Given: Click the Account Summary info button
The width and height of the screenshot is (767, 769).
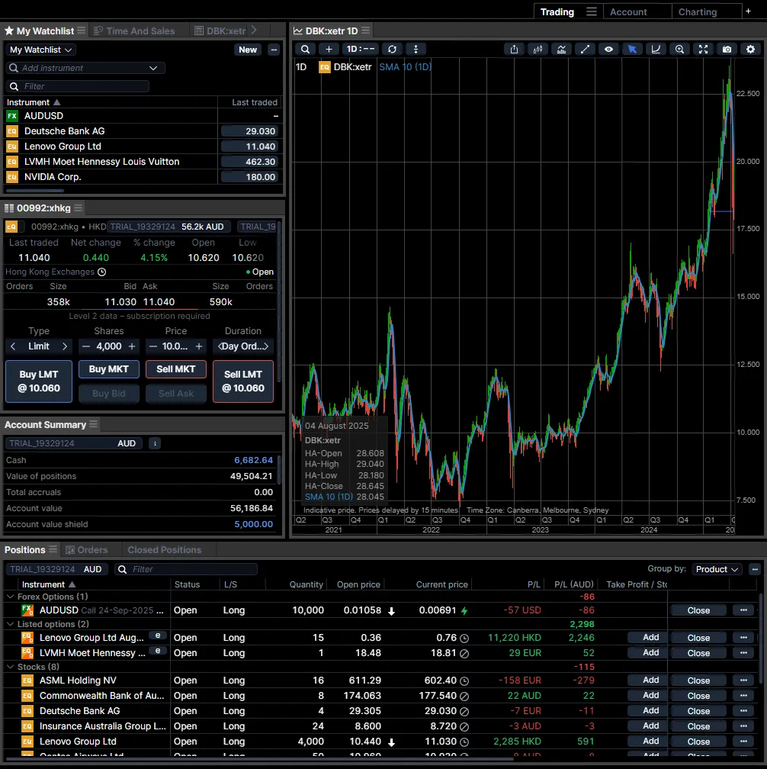Looking at the screenshot, I should 155,443.
